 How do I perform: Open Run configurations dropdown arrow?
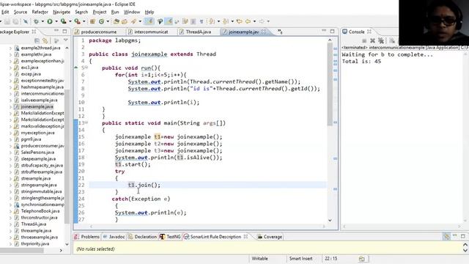[x=56, y=21]
